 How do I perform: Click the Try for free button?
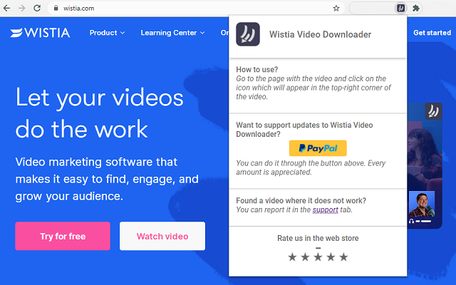[63, 236]
